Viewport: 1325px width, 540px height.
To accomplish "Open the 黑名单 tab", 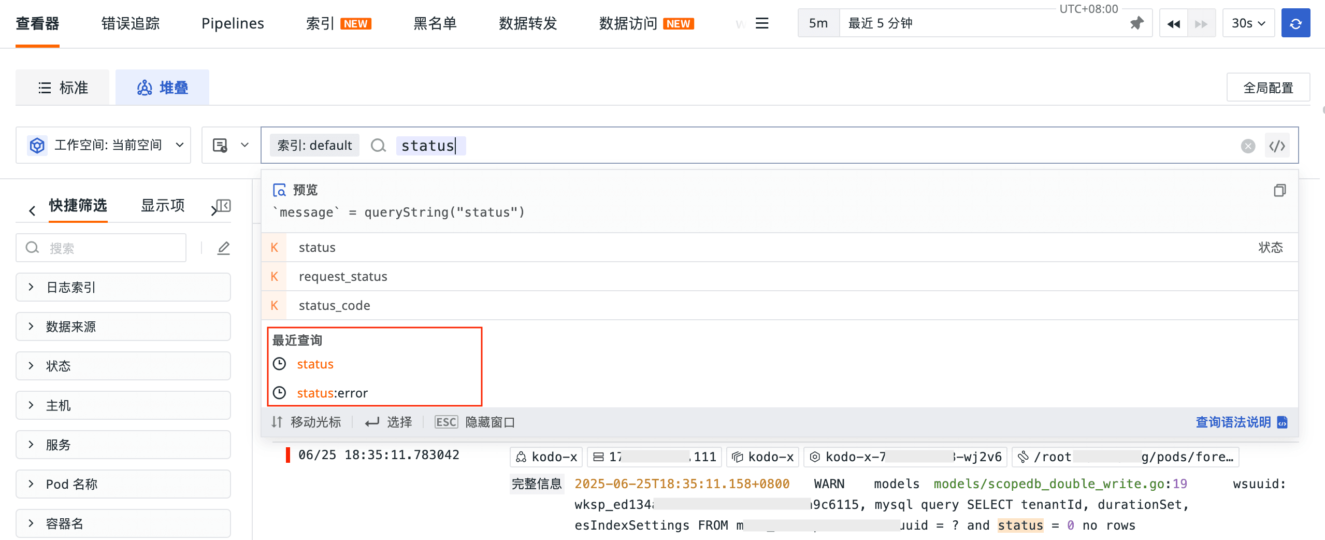I will pos(435,23).
